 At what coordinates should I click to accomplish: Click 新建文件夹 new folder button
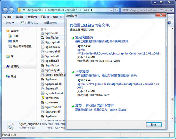coord(51,23)
